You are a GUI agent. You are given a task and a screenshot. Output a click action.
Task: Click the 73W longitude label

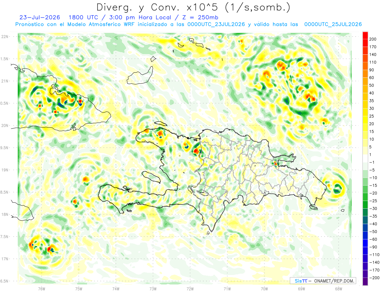153,289
